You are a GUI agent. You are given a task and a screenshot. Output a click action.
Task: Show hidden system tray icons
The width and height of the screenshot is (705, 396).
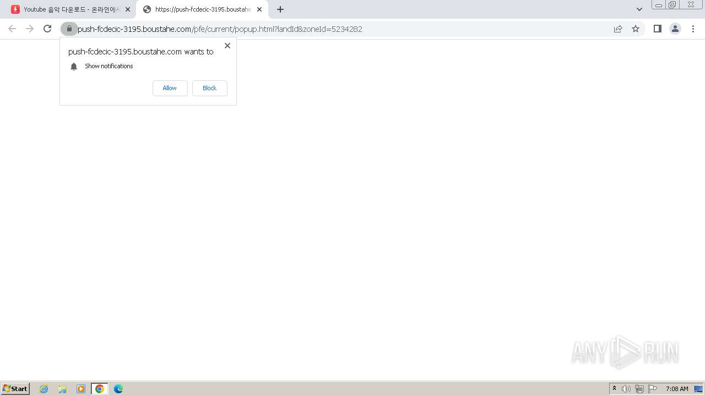(614, 389)
